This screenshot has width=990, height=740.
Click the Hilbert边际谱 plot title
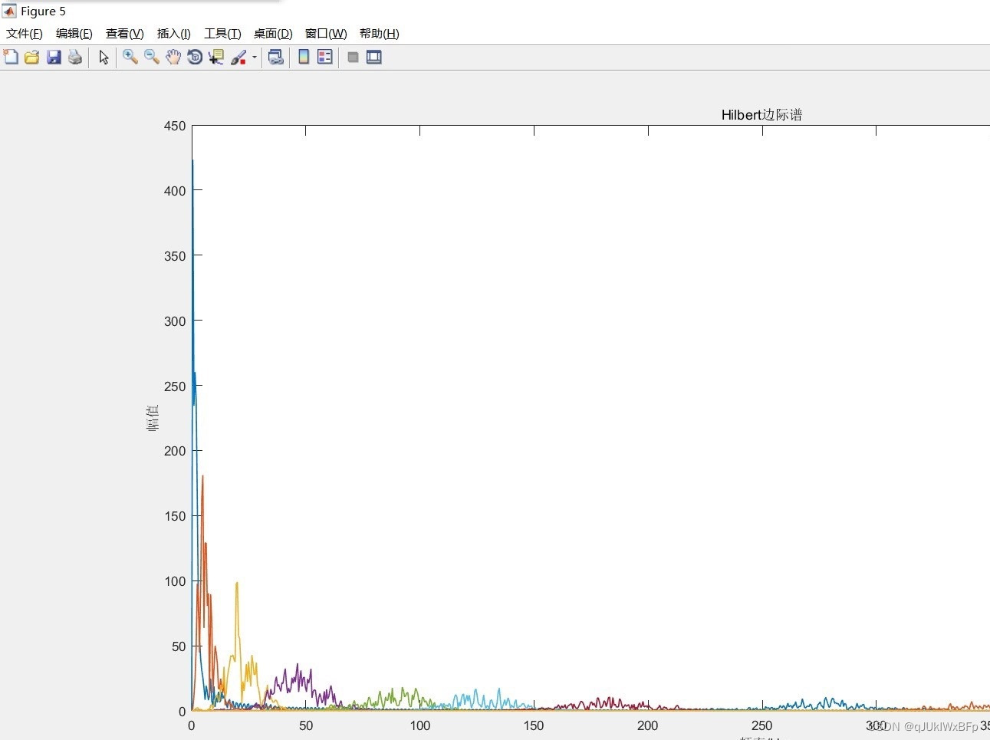pos(761,115)
